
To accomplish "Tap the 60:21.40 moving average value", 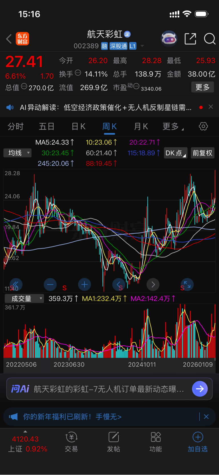I will 102,153.
